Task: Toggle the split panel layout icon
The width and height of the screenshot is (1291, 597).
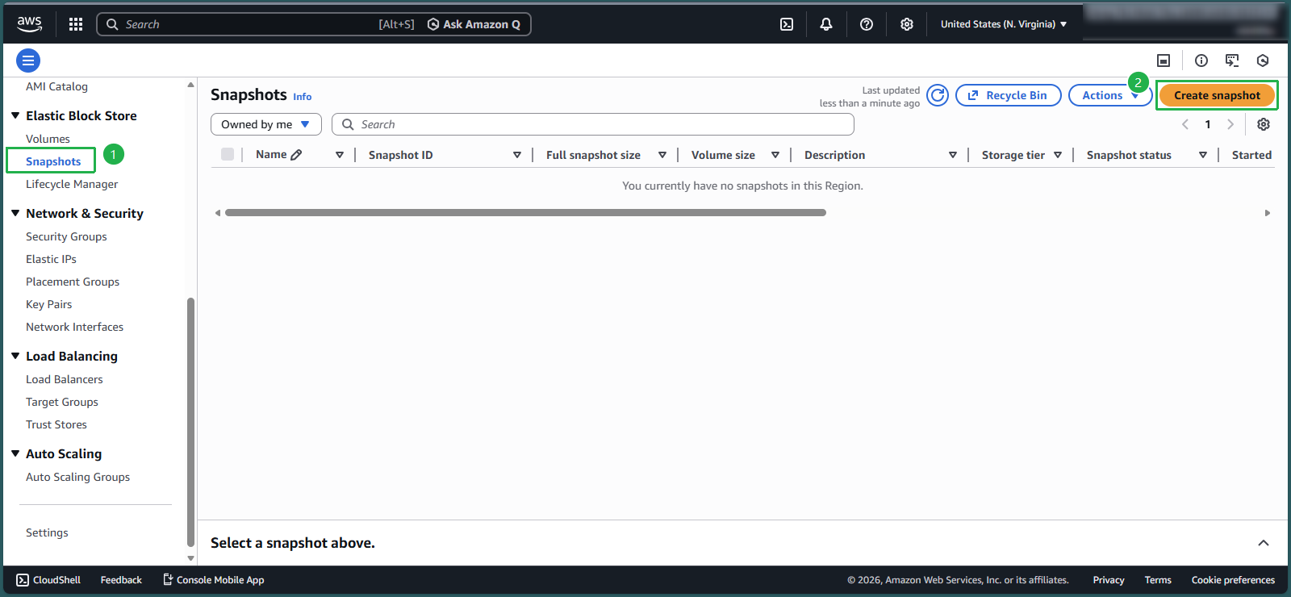Action: pos(1164,61)
